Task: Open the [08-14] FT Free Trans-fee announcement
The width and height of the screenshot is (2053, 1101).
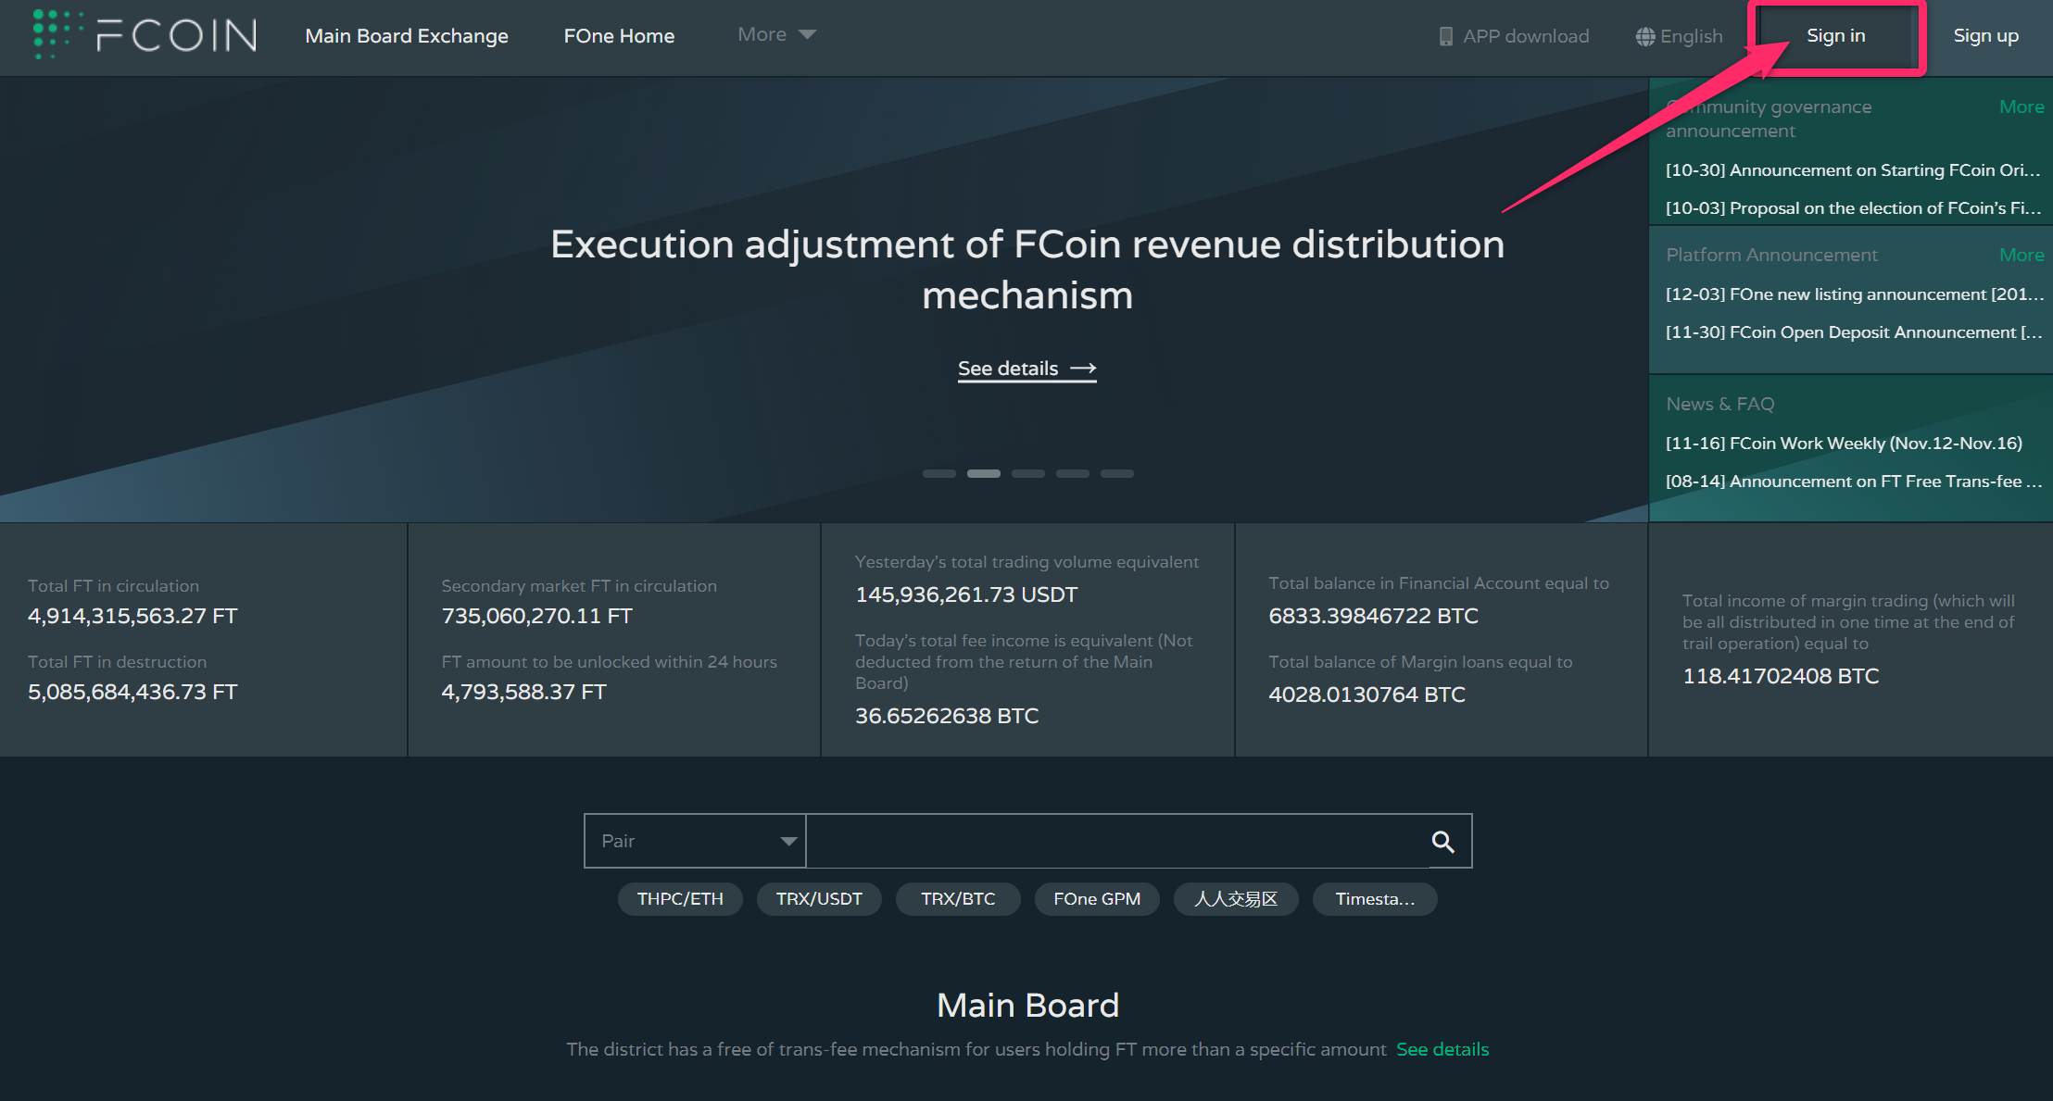Action: pos(1854,482)
